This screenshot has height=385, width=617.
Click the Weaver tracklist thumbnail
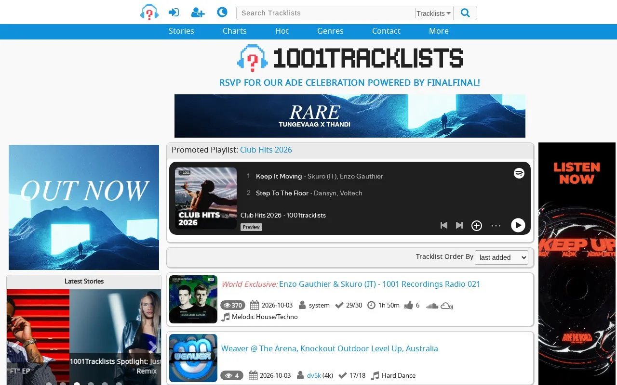tap(193, 358)
